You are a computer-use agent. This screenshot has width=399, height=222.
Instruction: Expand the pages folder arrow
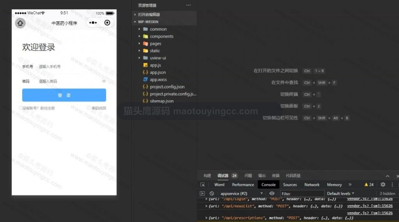coord(139,44)
